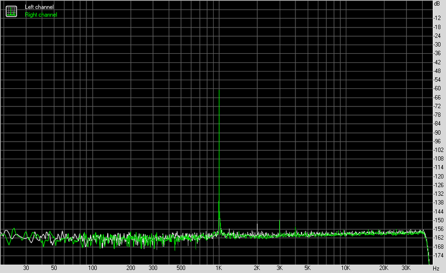The height and width of the screenshot is (273, 446).
Task: Click the -78 dB scale label
Action: point(437,115)
